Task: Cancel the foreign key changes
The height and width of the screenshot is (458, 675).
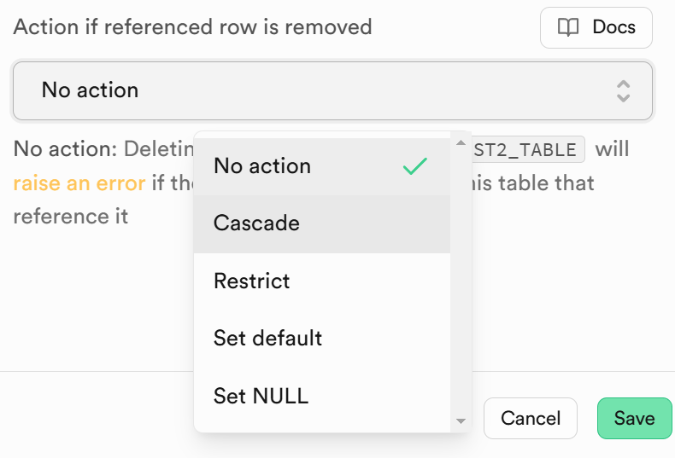Action: click(x=531, y=419)
